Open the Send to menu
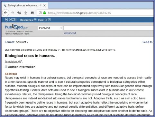 pos(148,42)
